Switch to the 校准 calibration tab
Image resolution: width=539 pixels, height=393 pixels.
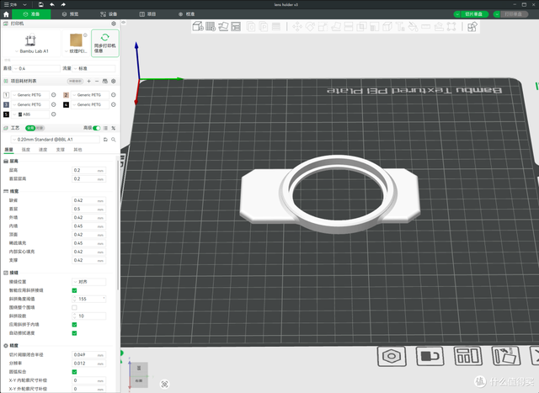(x=187, y=14)
